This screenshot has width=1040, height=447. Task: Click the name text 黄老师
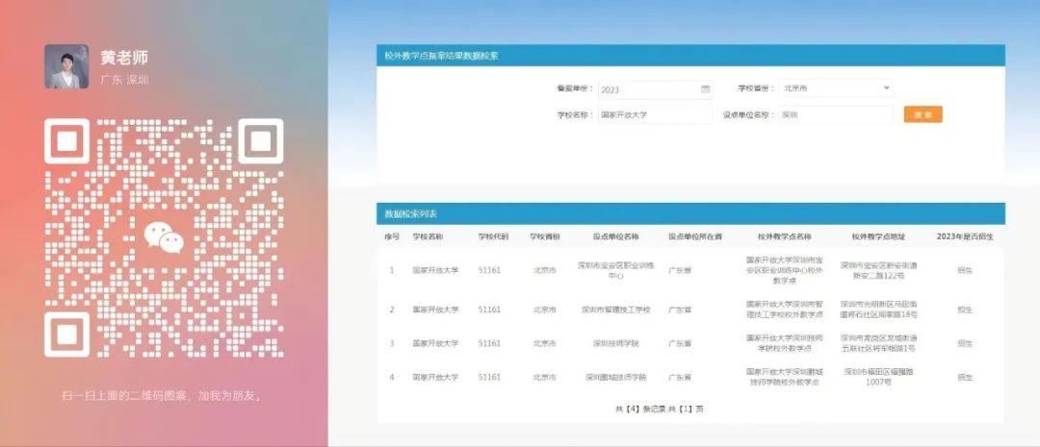click(x=124, y=58)
